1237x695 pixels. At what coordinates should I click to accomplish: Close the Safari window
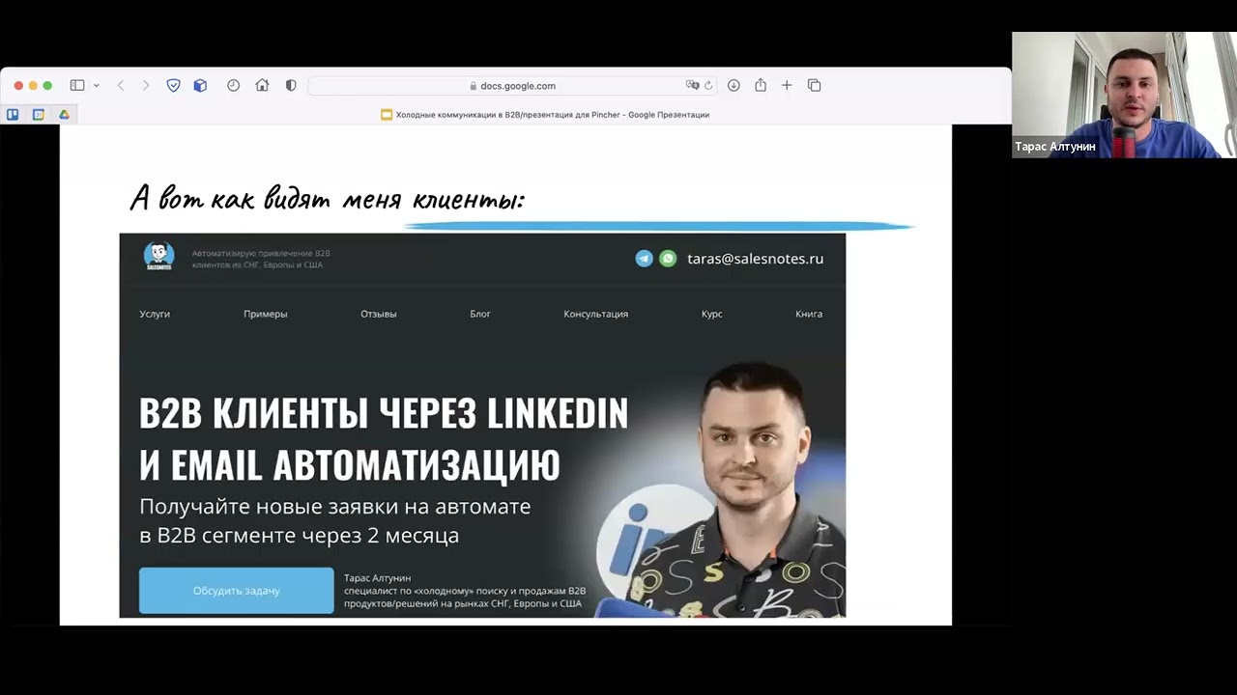[18, 86]
